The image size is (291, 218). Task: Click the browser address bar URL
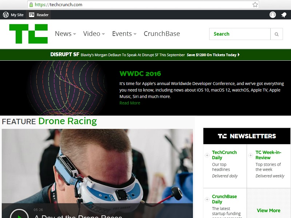(x=59, y=5)
